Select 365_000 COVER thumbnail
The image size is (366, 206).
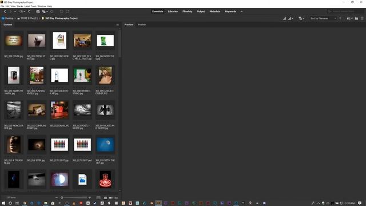pyautogui.click(x=14, y=41)
